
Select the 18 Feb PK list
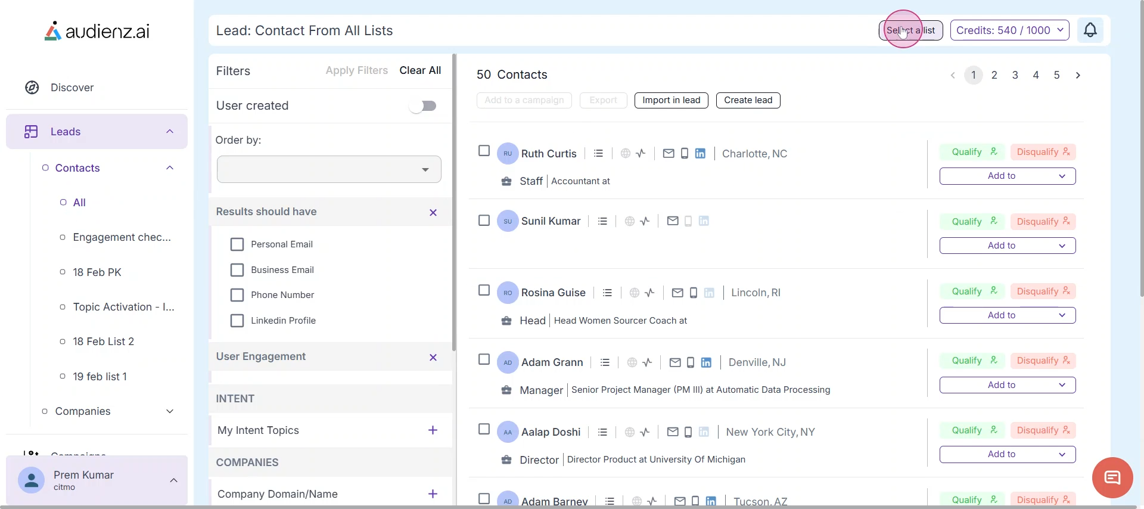pyautogui.click(x=97, y=272)
